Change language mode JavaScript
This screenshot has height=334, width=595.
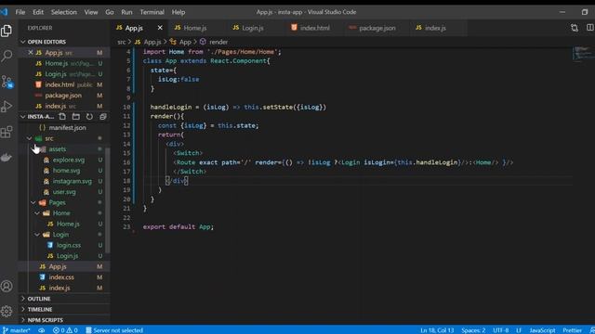pyautogui.click(x=542, y=330)
